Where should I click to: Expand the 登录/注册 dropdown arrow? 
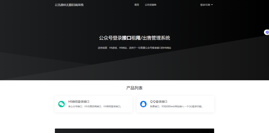(x=212, y=5)
